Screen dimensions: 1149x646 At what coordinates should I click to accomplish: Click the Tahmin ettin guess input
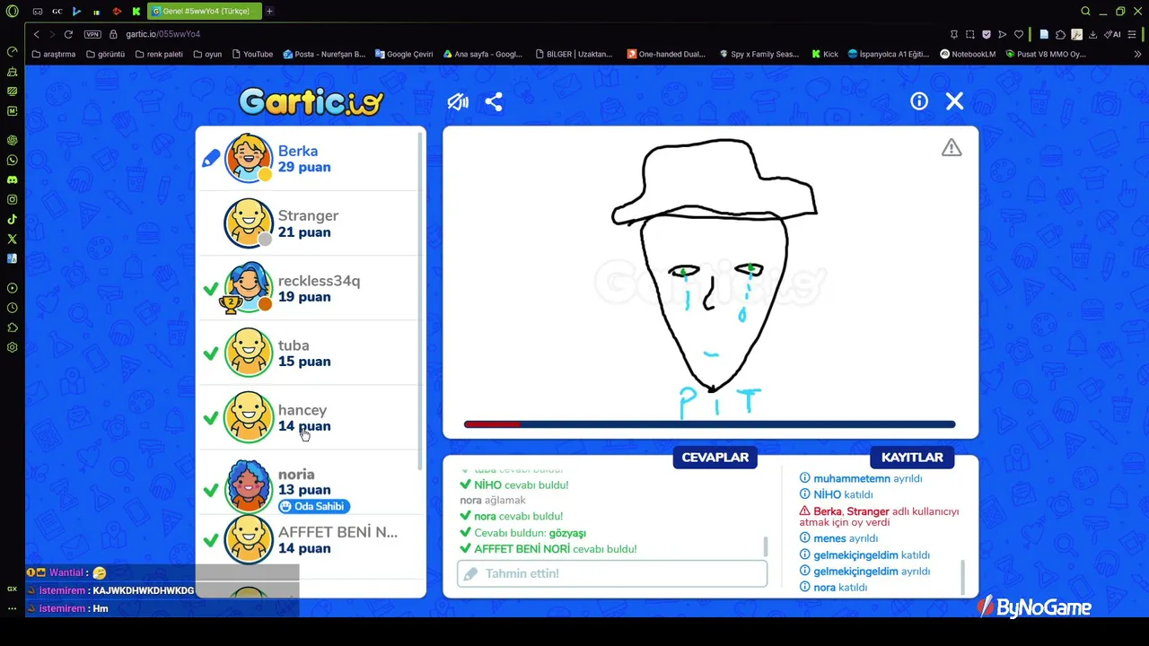[612, 573]
